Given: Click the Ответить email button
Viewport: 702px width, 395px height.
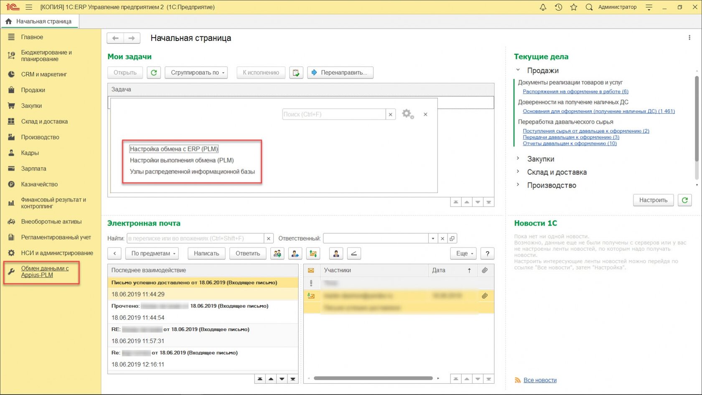Looking at the screenshot, I should [248, 253].
